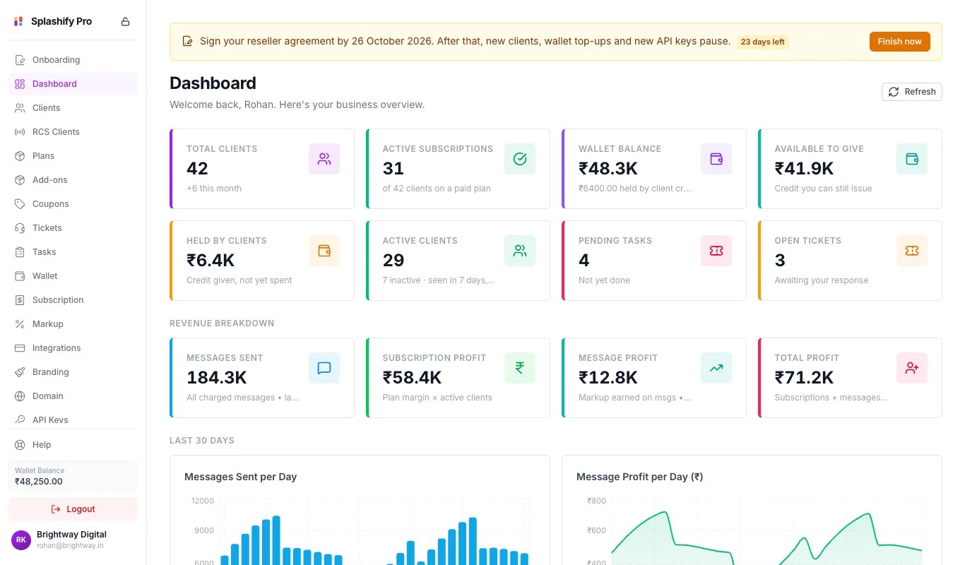The height and width of the screenshot is (565, 965).
Task: Click the Open Tickets card icon
Action: 912,251
